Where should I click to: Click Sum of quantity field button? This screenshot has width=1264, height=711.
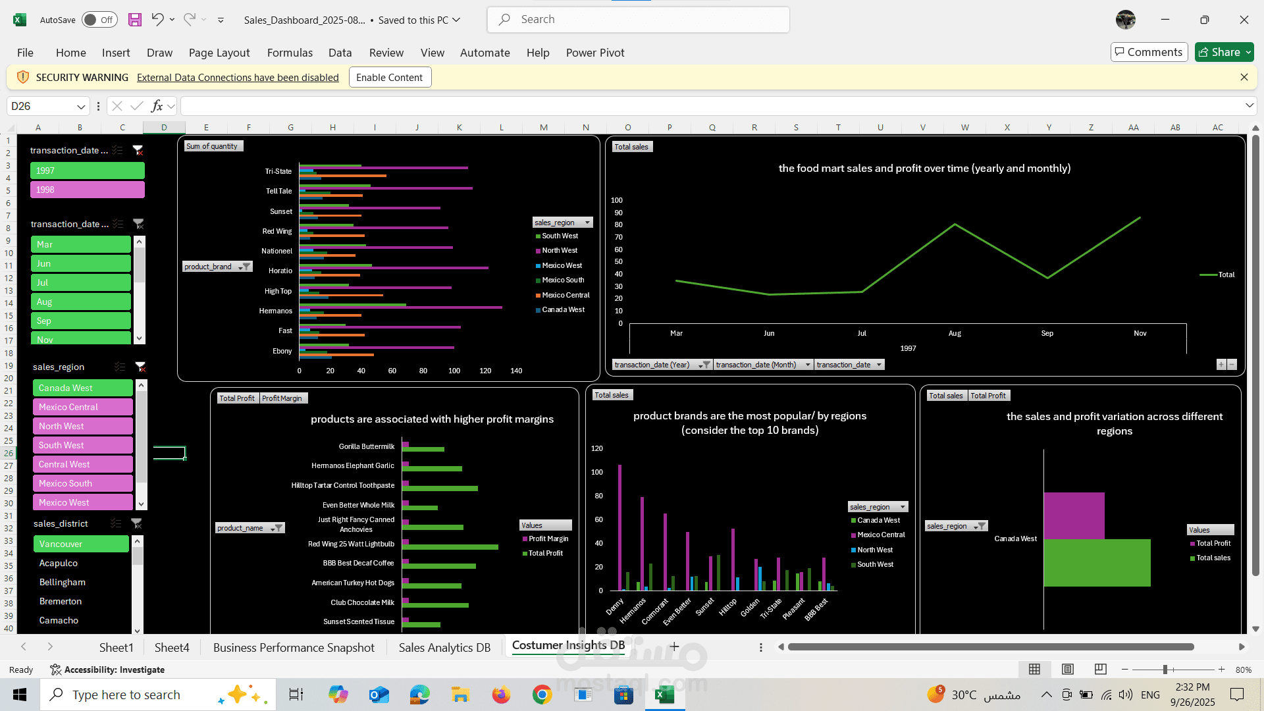point(213,146)
